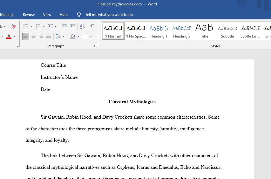
Task: Apply paragraph shading with paint bucket
Action: pos(73,36)
